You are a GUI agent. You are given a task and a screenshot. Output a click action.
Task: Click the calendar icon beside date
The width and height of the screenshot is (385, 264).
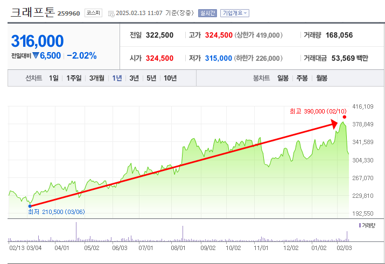(x=111, y=14)
